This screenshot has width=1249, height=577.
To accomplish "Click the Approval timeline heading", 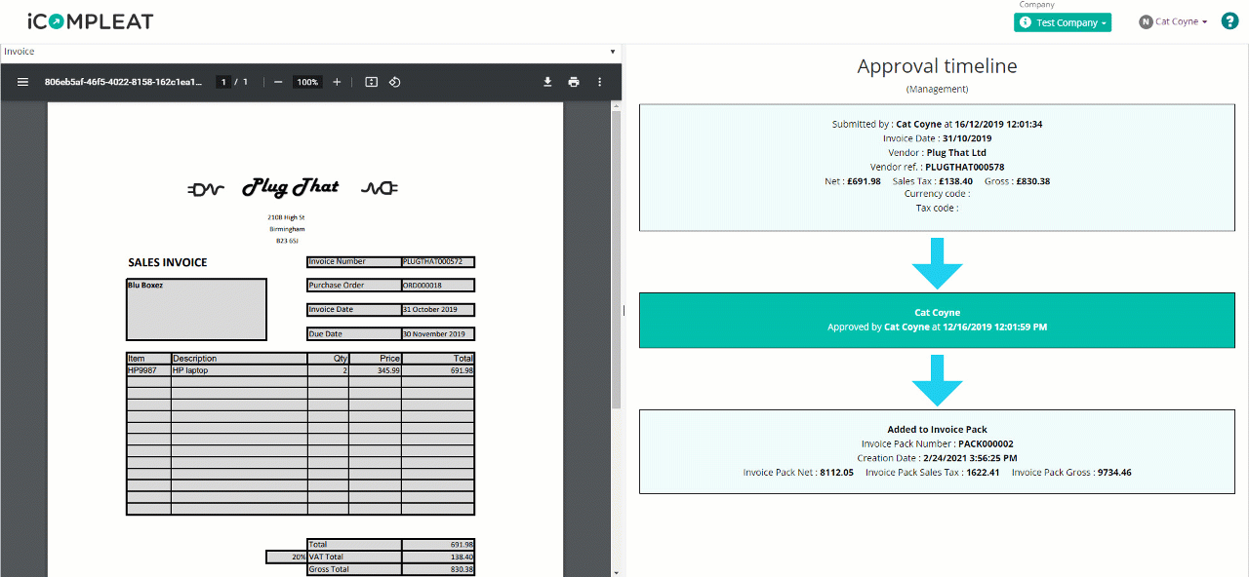I will [937, 66].
